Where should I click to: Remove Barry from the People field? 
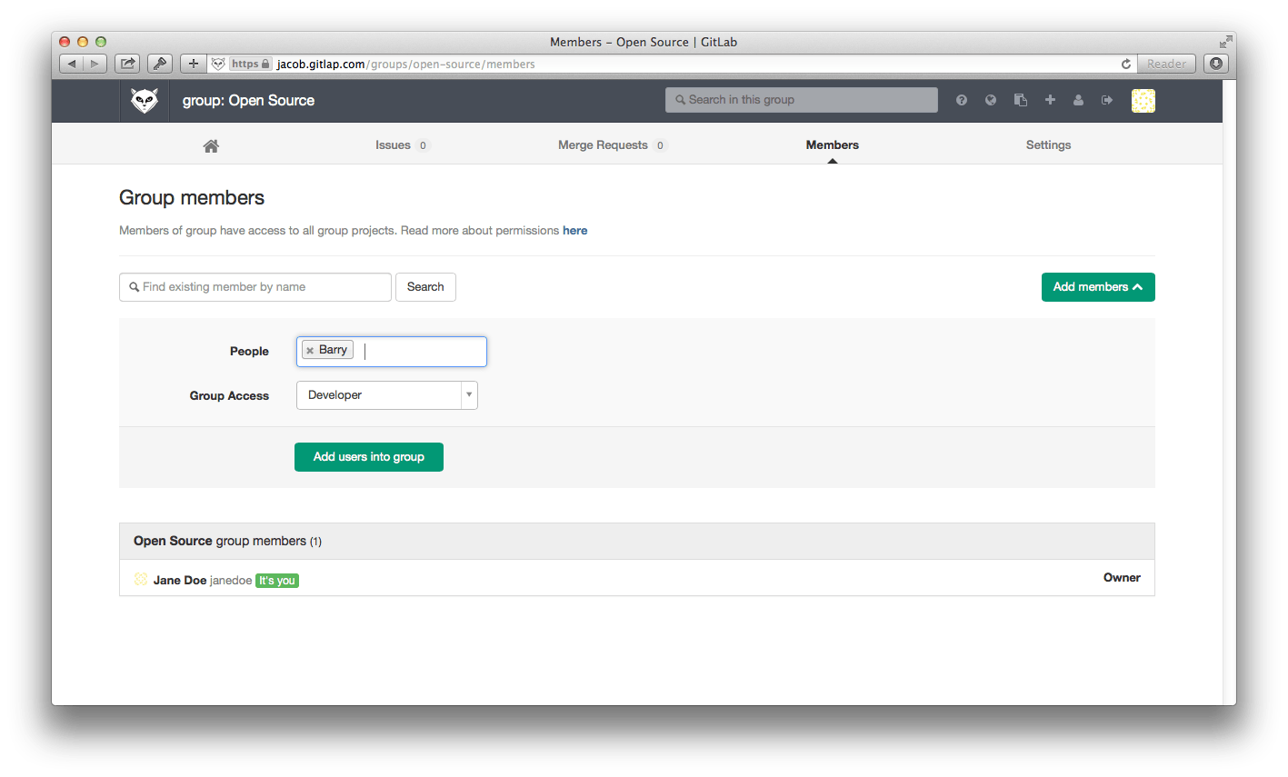pyautogui.click(x=310, y=351)
